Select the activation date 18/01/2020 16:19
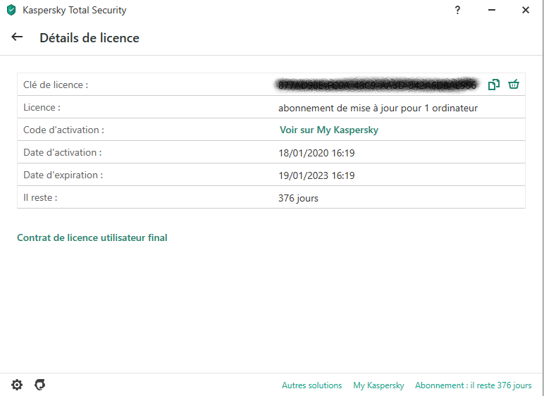Viewport: 544px width, 396px height. tap(316, 153)
